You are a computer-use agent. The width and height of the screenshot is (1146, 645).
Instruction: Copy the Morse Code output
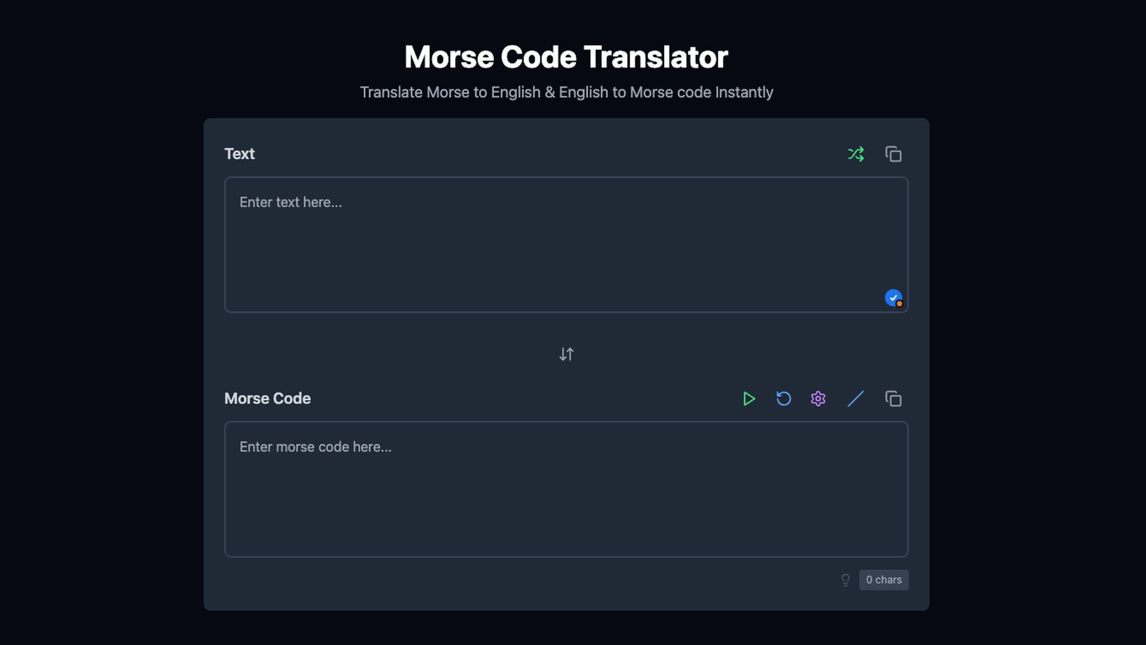893,399
